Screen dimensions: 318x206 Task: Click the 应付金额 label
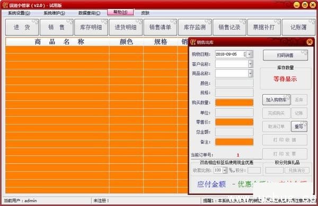click(x=211, y=184)
